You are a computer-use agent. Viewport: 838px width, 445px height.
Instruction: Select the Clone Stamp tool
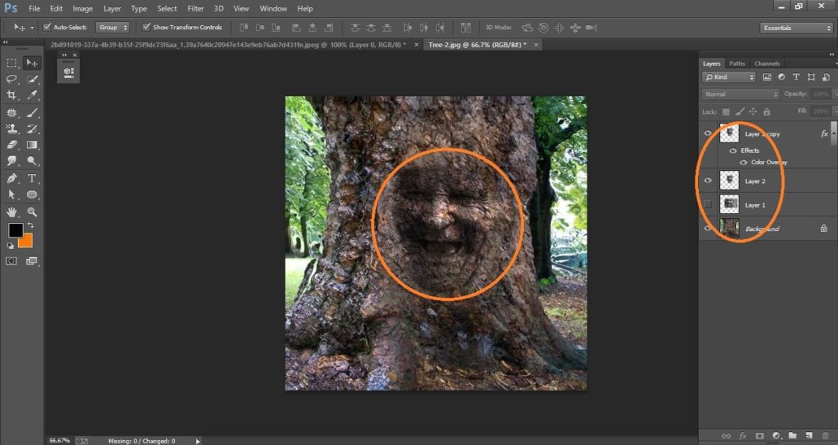point(11,129)
